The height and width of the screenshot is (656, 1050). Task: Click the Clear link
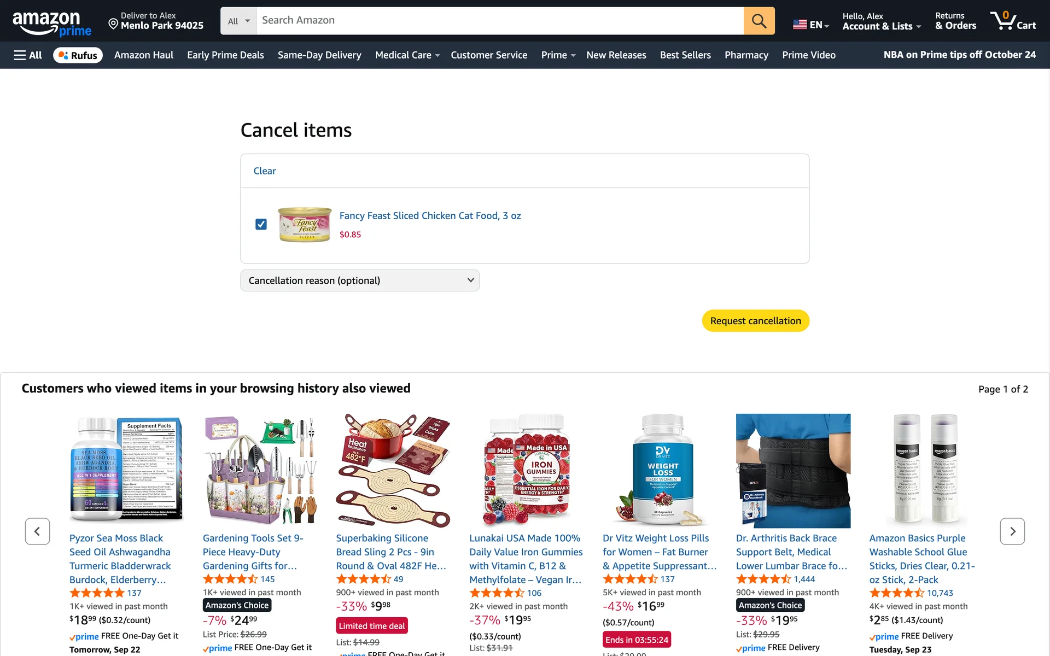click(x=265, y=171)
